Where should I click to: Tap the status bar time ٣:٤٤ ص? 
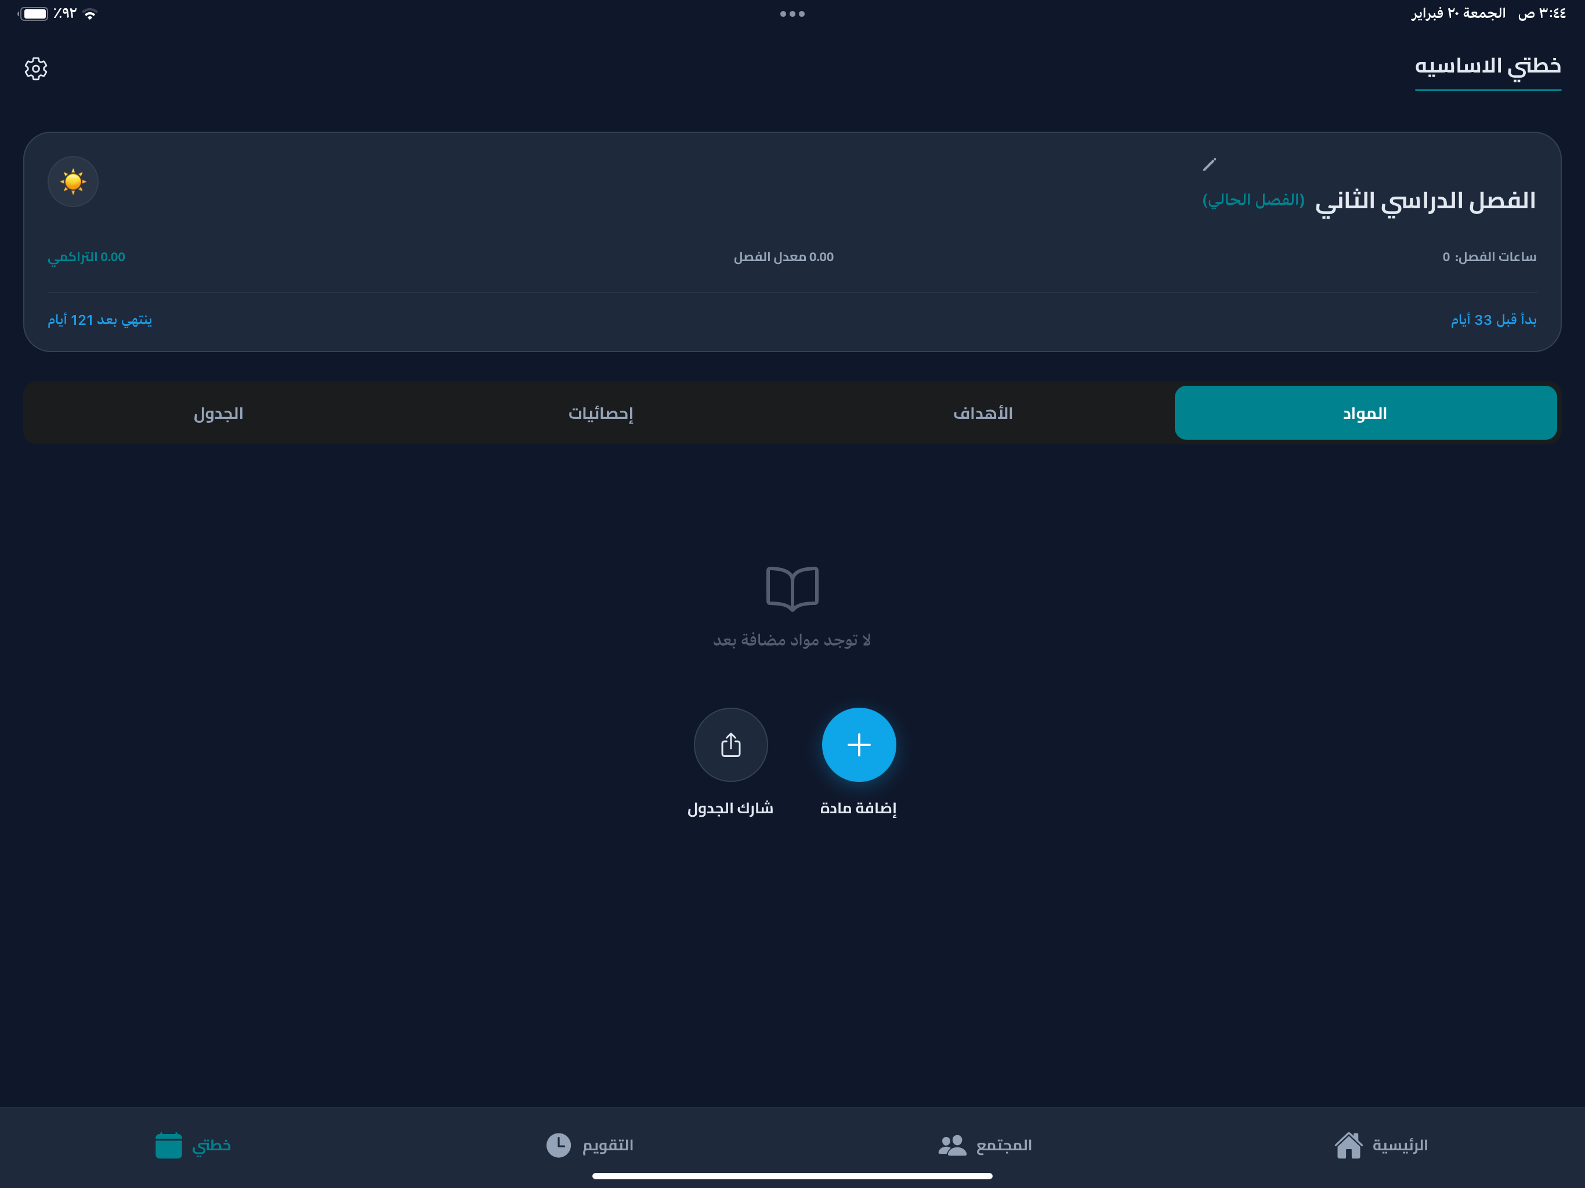pos(1541,13)
